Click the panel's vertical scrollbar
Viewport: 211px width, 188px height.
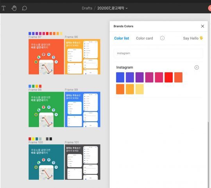(x=208, y=154)
